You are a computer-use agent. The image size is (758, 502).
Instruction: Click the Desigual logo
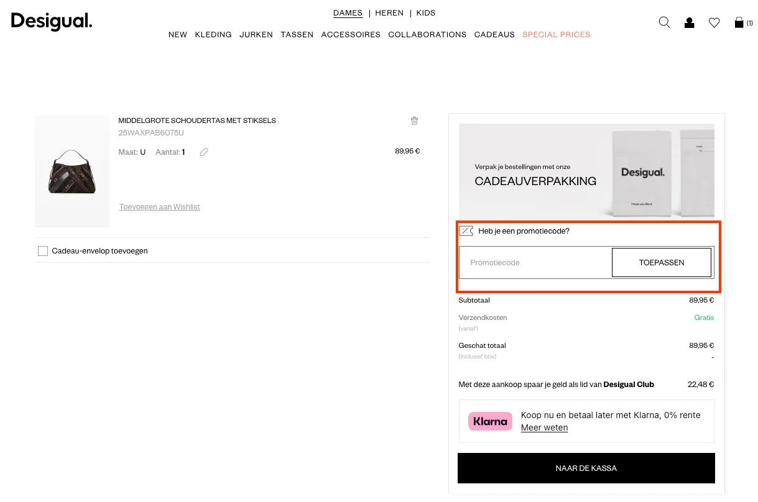click(52, 22)
